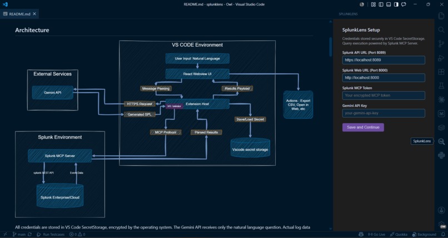Screen dimensions: 448x238
Task: Focus the Splunk API URL input field
Action: point(384,60)
